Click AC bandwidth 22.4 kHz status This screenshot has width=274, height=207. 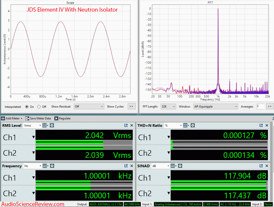pyautogui.click(x=235, y=204)
